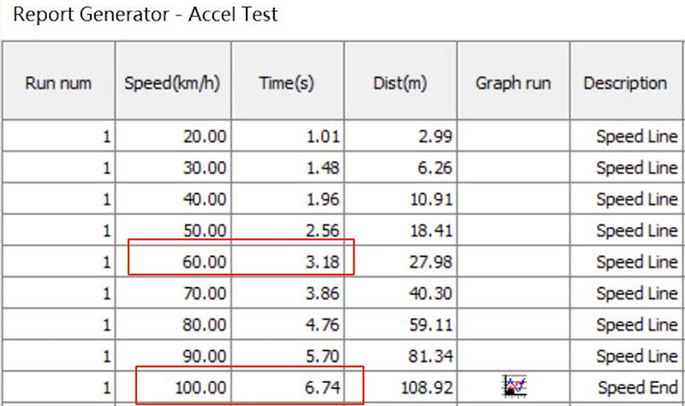Select the 4.76 time cell

[x=288, y=325]
